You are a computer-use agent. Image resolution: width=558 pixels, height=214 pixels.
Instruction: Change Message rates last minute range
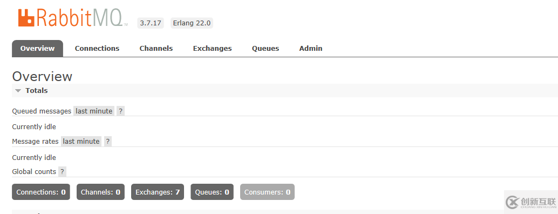[81, 142]
